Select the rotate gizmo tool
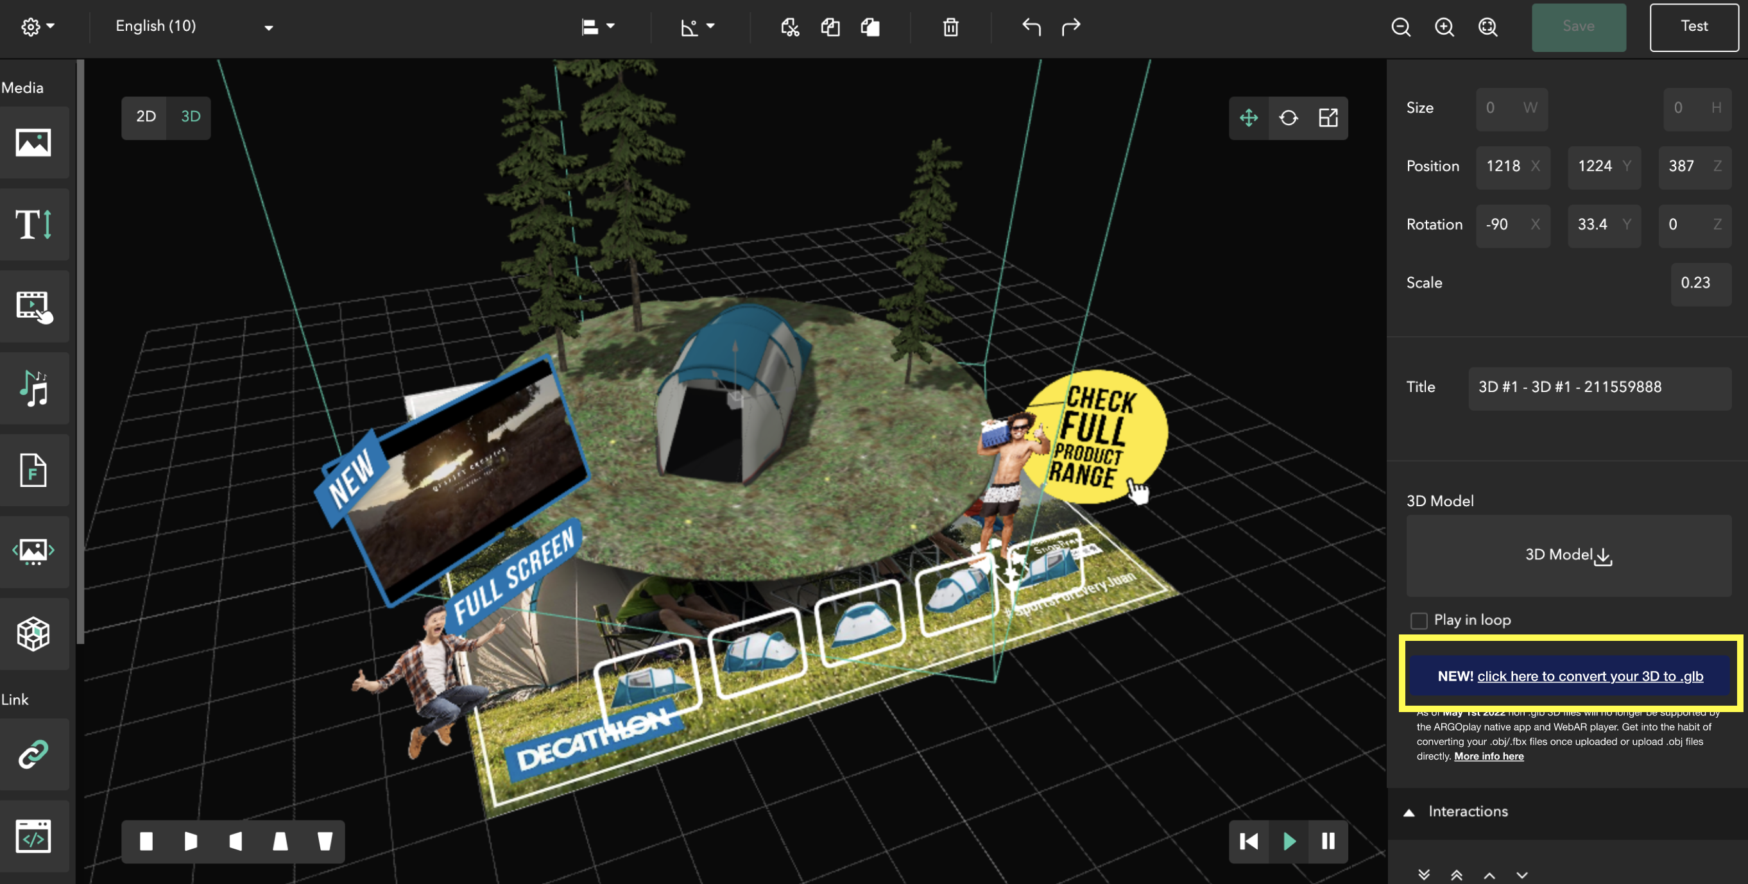 pos(1289,118)
